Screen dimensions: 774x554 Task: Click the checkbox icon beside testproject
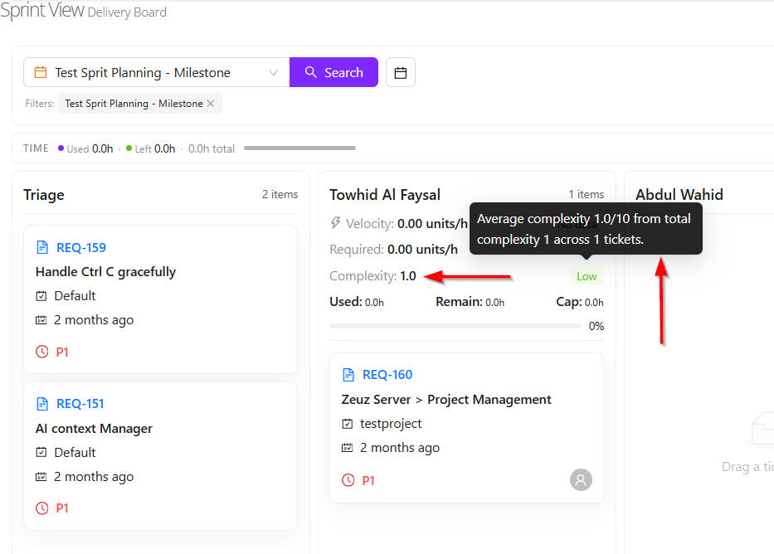coord(348,424)
